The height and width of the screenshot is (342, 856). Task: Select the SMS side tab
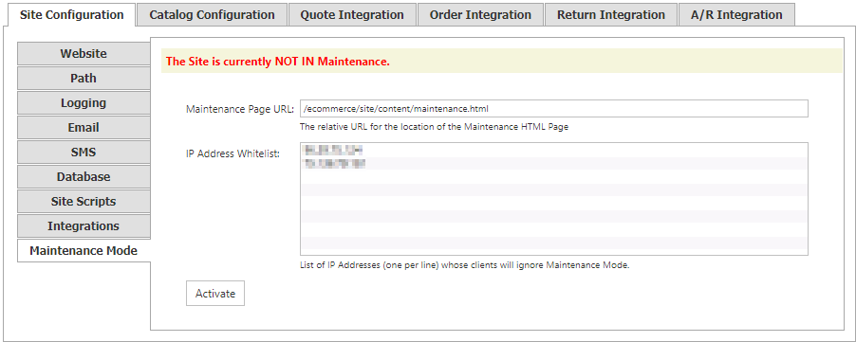pyautogui.click(x=84, y=152)
